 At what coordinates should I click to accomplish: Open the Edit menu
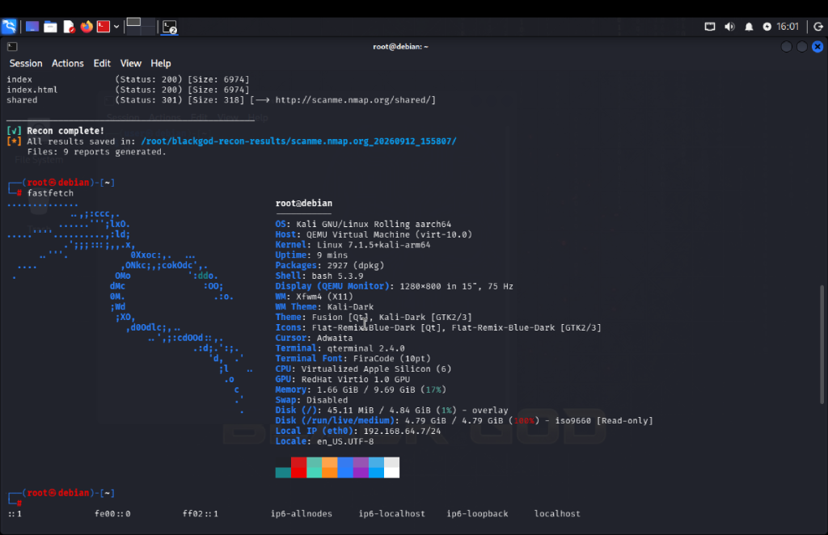point(102,63)
